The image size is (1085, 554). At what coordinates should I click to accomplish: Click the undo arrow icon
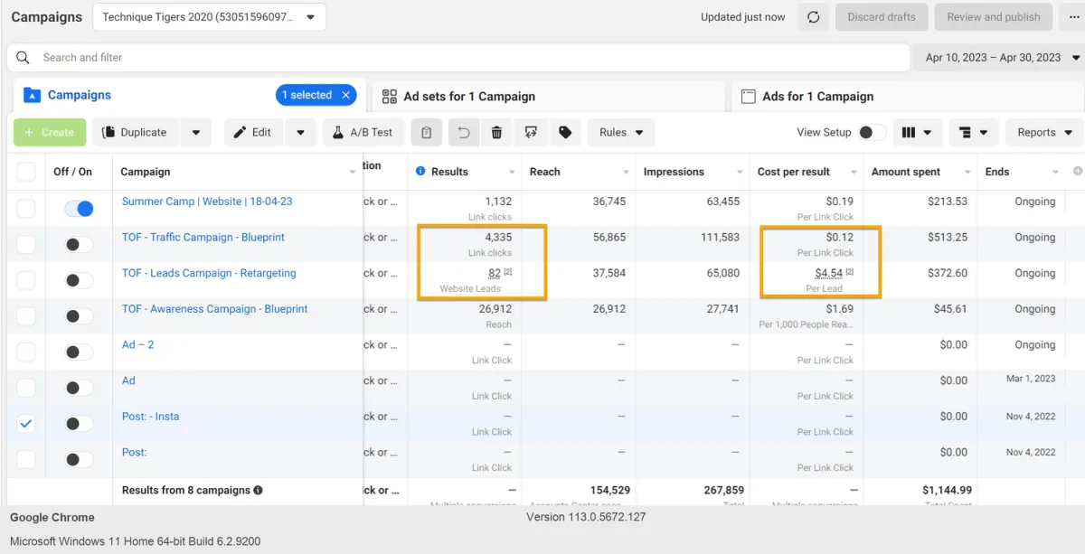coord(463,133)
